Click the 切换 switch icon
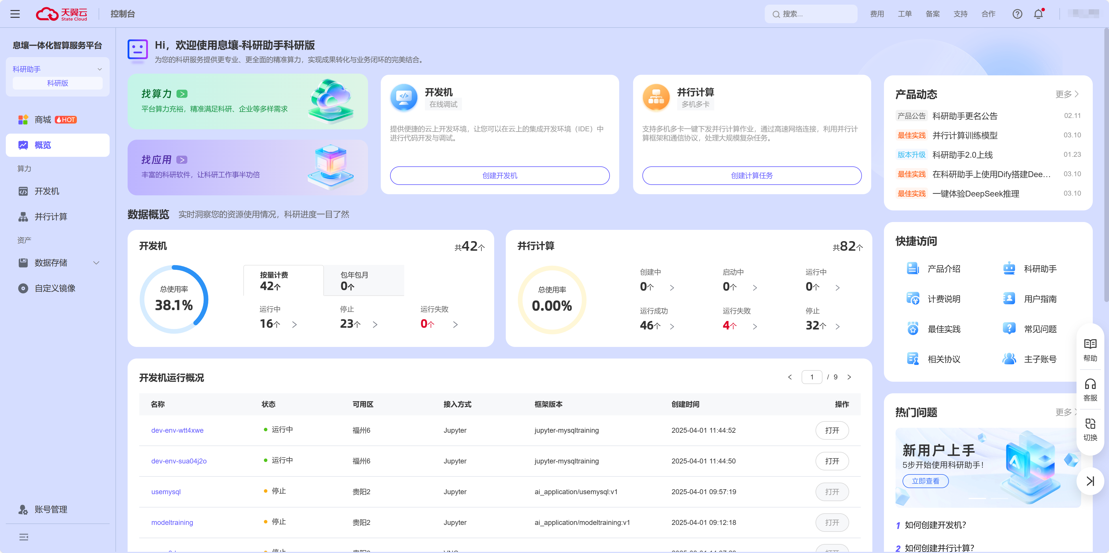The image size is (1109, 553). pyautogui.click(x=1090, y=423)
